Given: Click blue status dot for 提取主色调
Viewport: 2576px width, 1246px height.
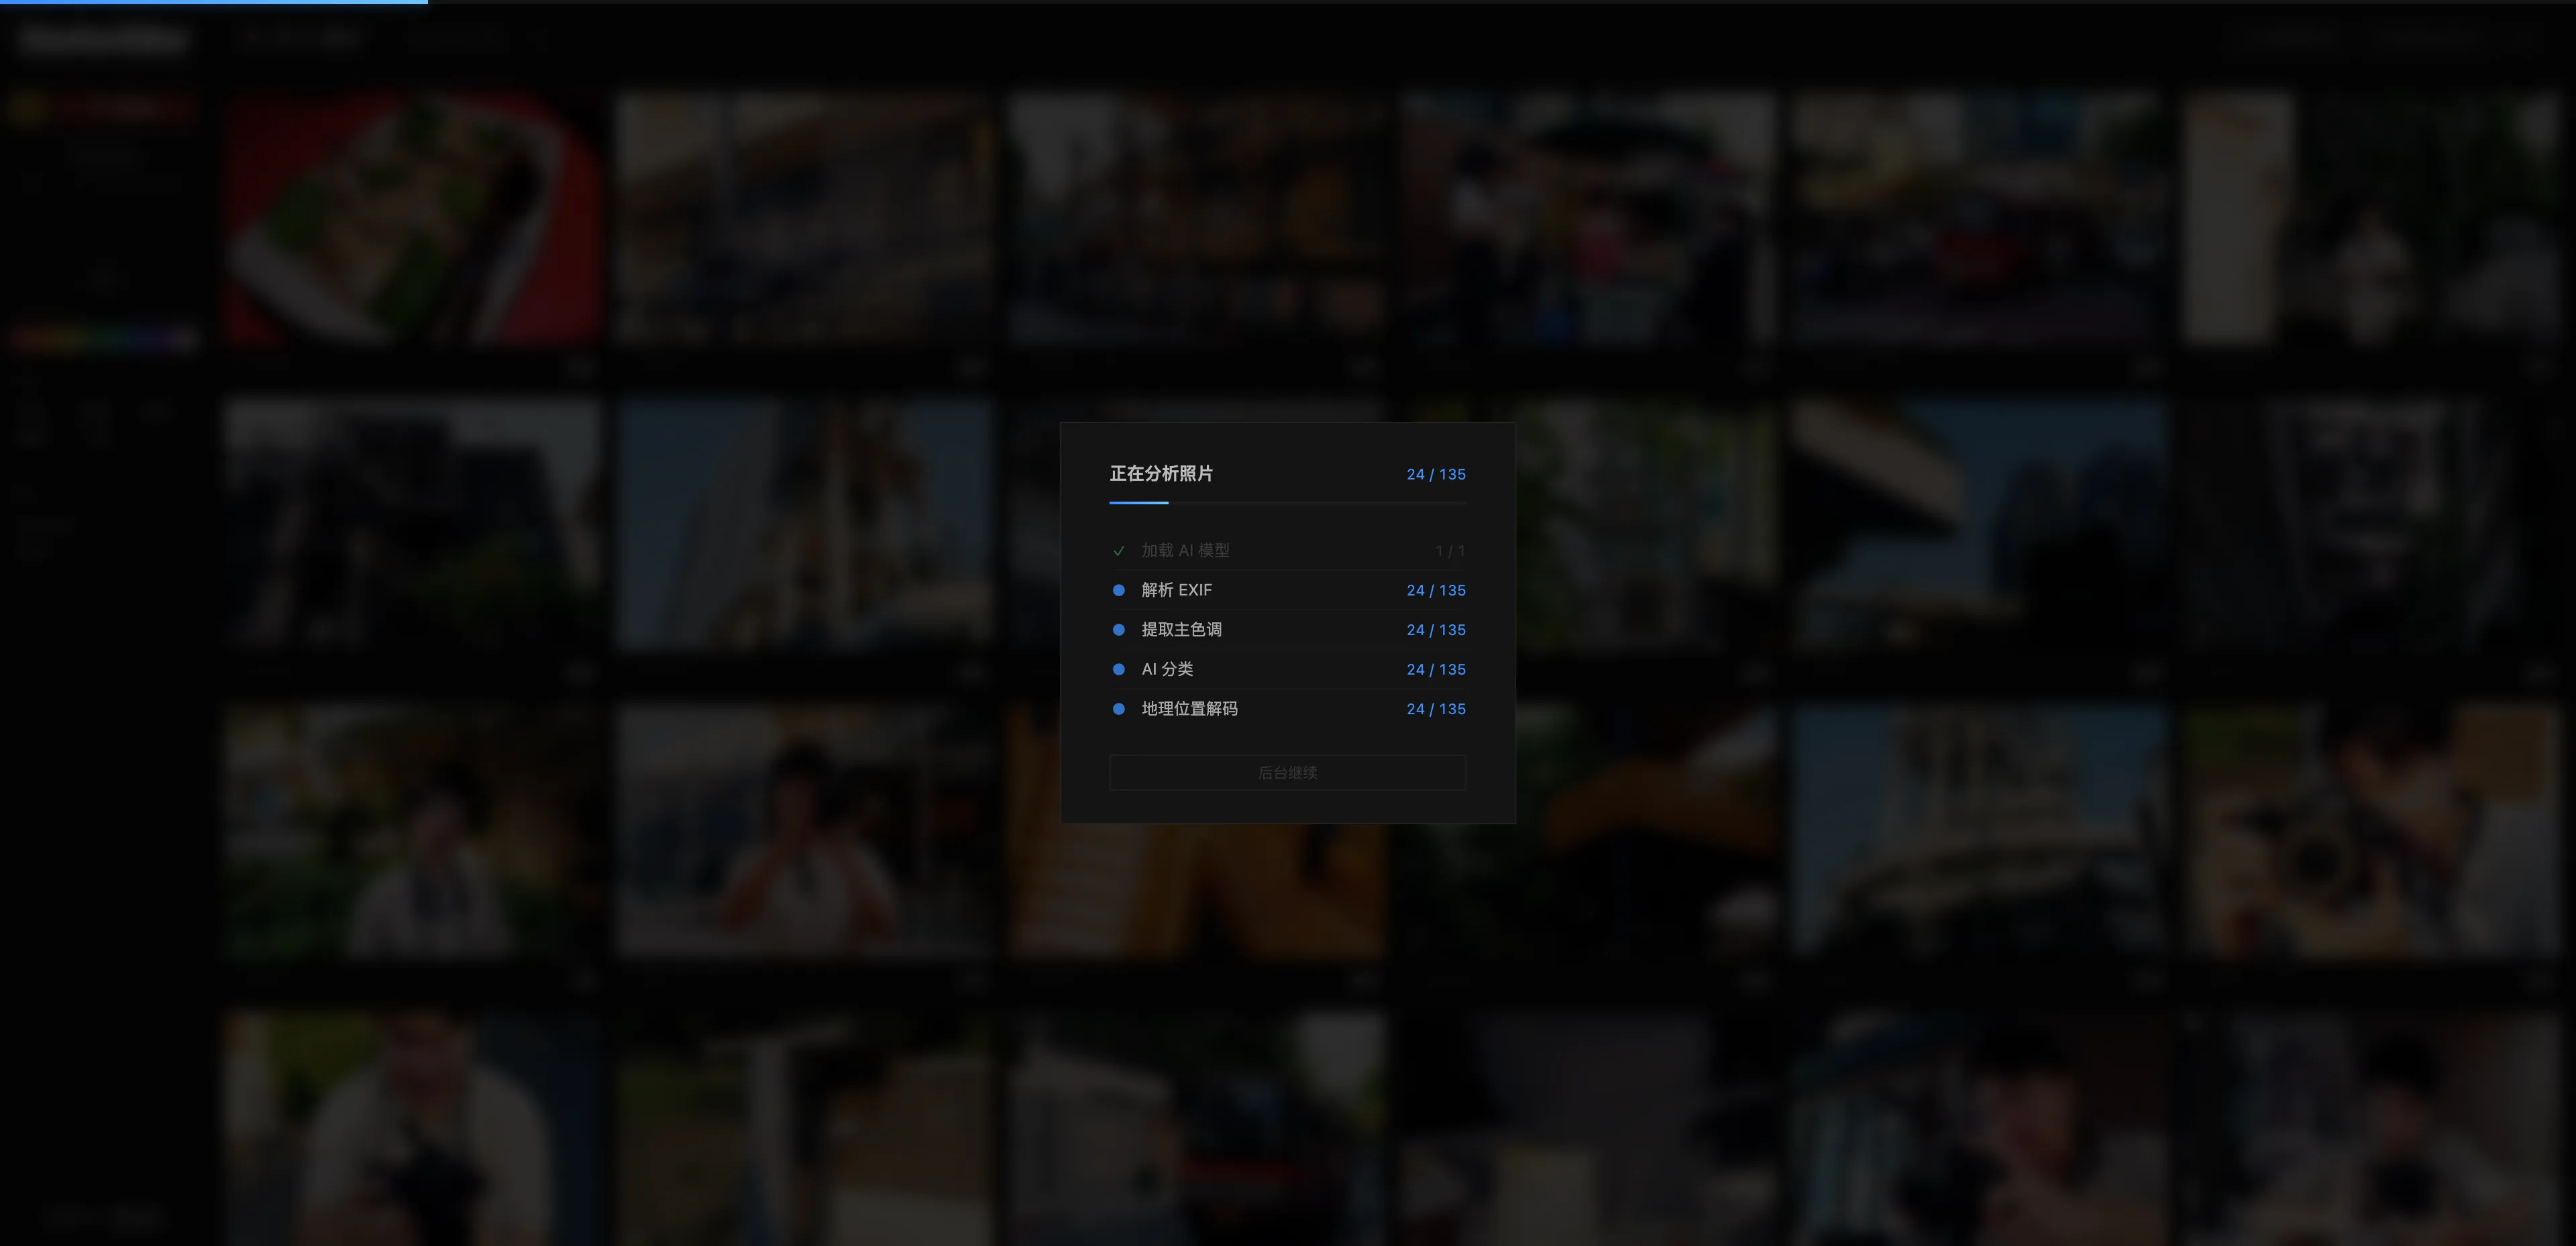Looking at the screenshot, I should point(1118,630).
